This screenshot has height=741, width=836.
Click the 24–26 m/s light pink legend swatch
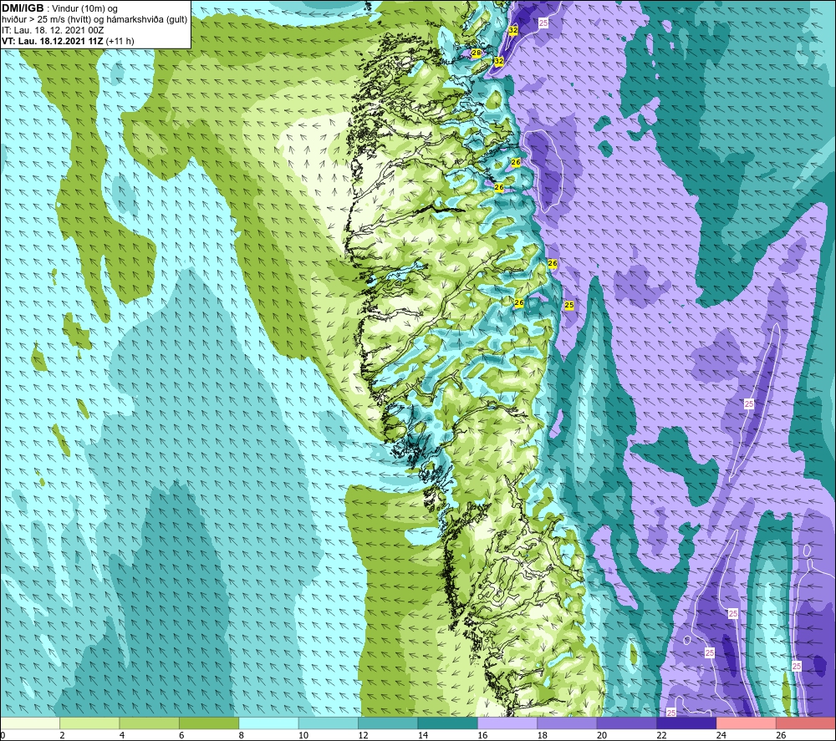click(747, 723)
